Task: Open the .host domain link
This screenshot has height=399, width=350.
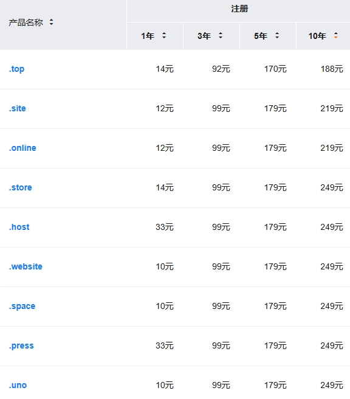Action: 19,227
